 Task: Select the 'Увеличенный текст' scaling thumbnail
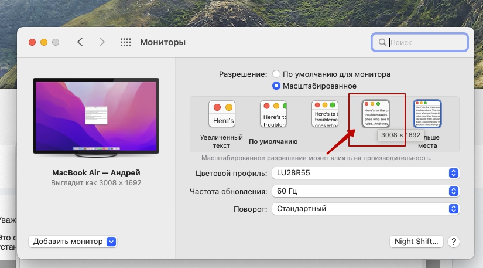pos(222,114)
